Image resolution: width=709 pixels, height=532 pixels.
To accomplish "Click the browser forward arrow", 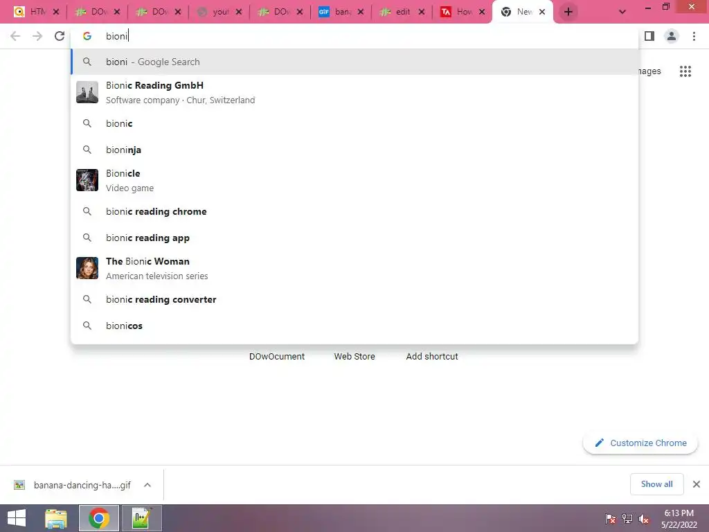I will point(37,36).
